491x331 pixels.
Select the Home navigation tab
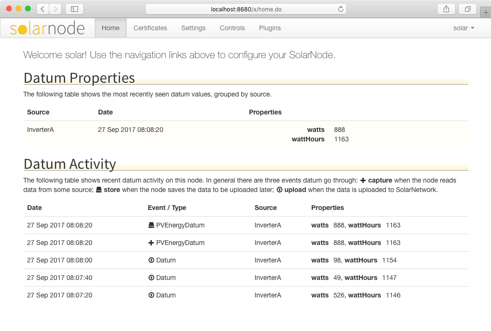110,28
